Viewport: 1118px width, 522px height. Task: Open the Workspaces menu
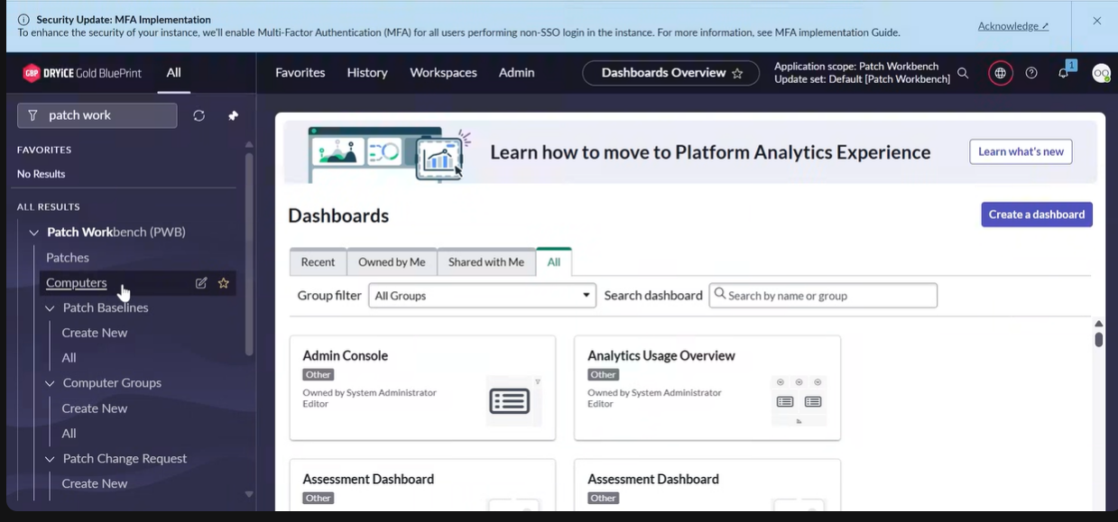pyautogui.click(x=443, y=73)
